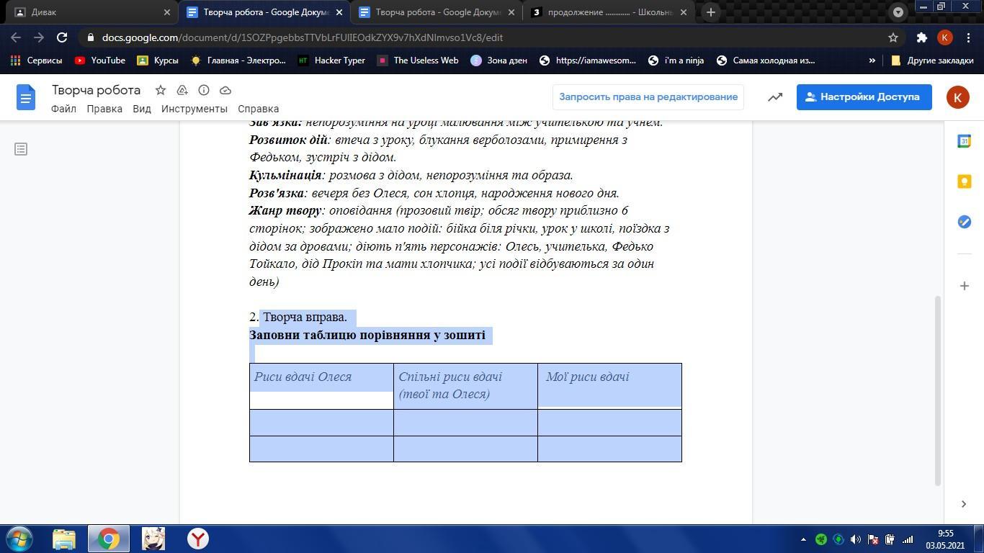This screenshot has width=984, height=553.
Task: Open the Справка menu
Action: tap(258, 109)
